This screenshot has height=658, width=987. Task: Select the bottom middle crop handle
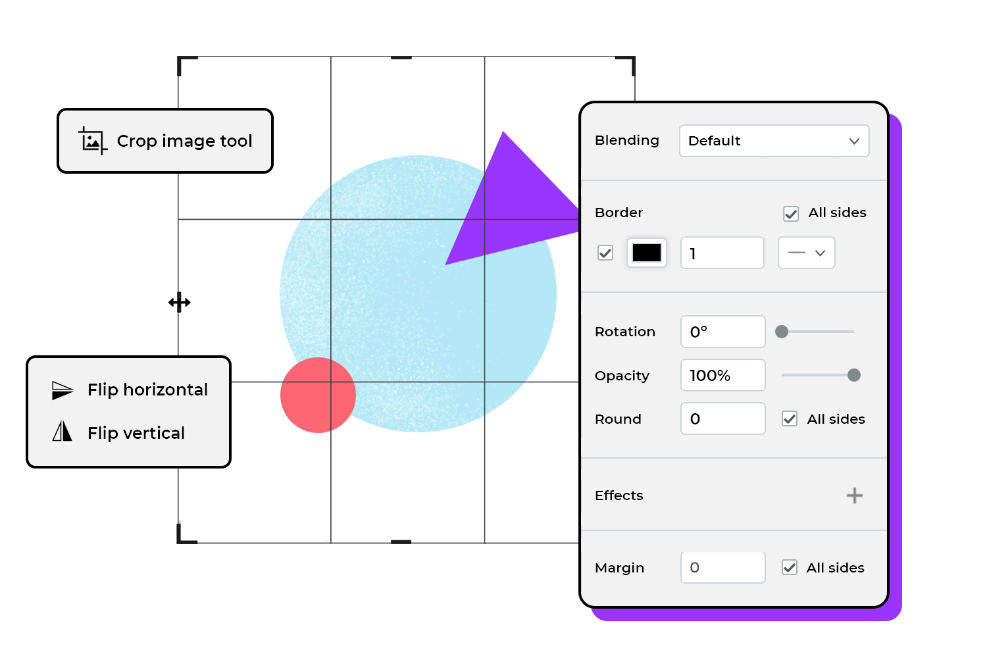401,542
